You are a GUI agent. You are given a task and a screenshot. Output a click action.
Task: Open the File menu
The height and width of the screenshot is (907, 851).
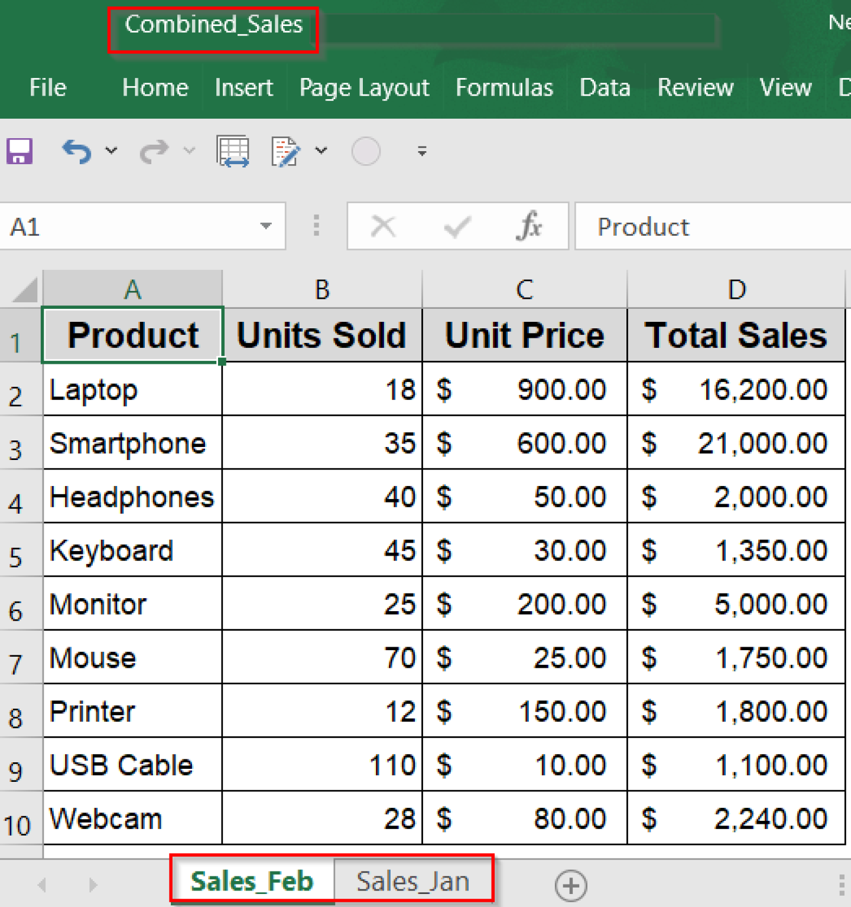(x=47, y=87)
